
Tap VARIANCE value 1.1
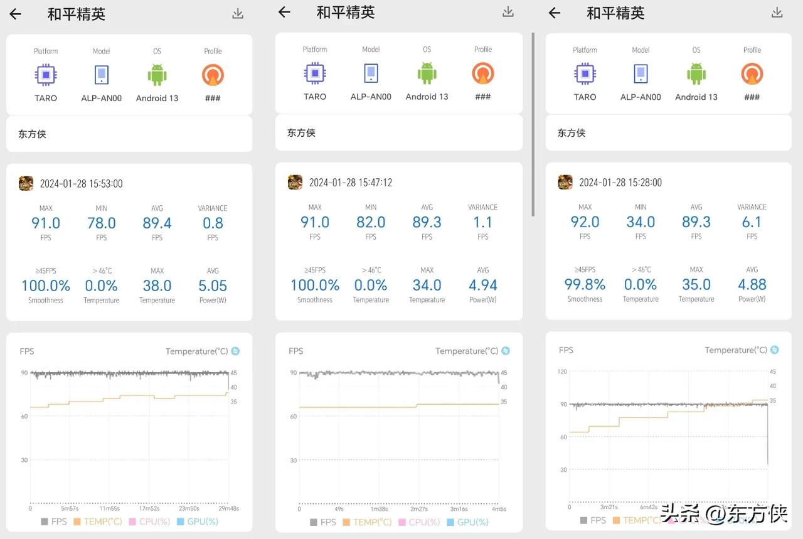point(483,222)
